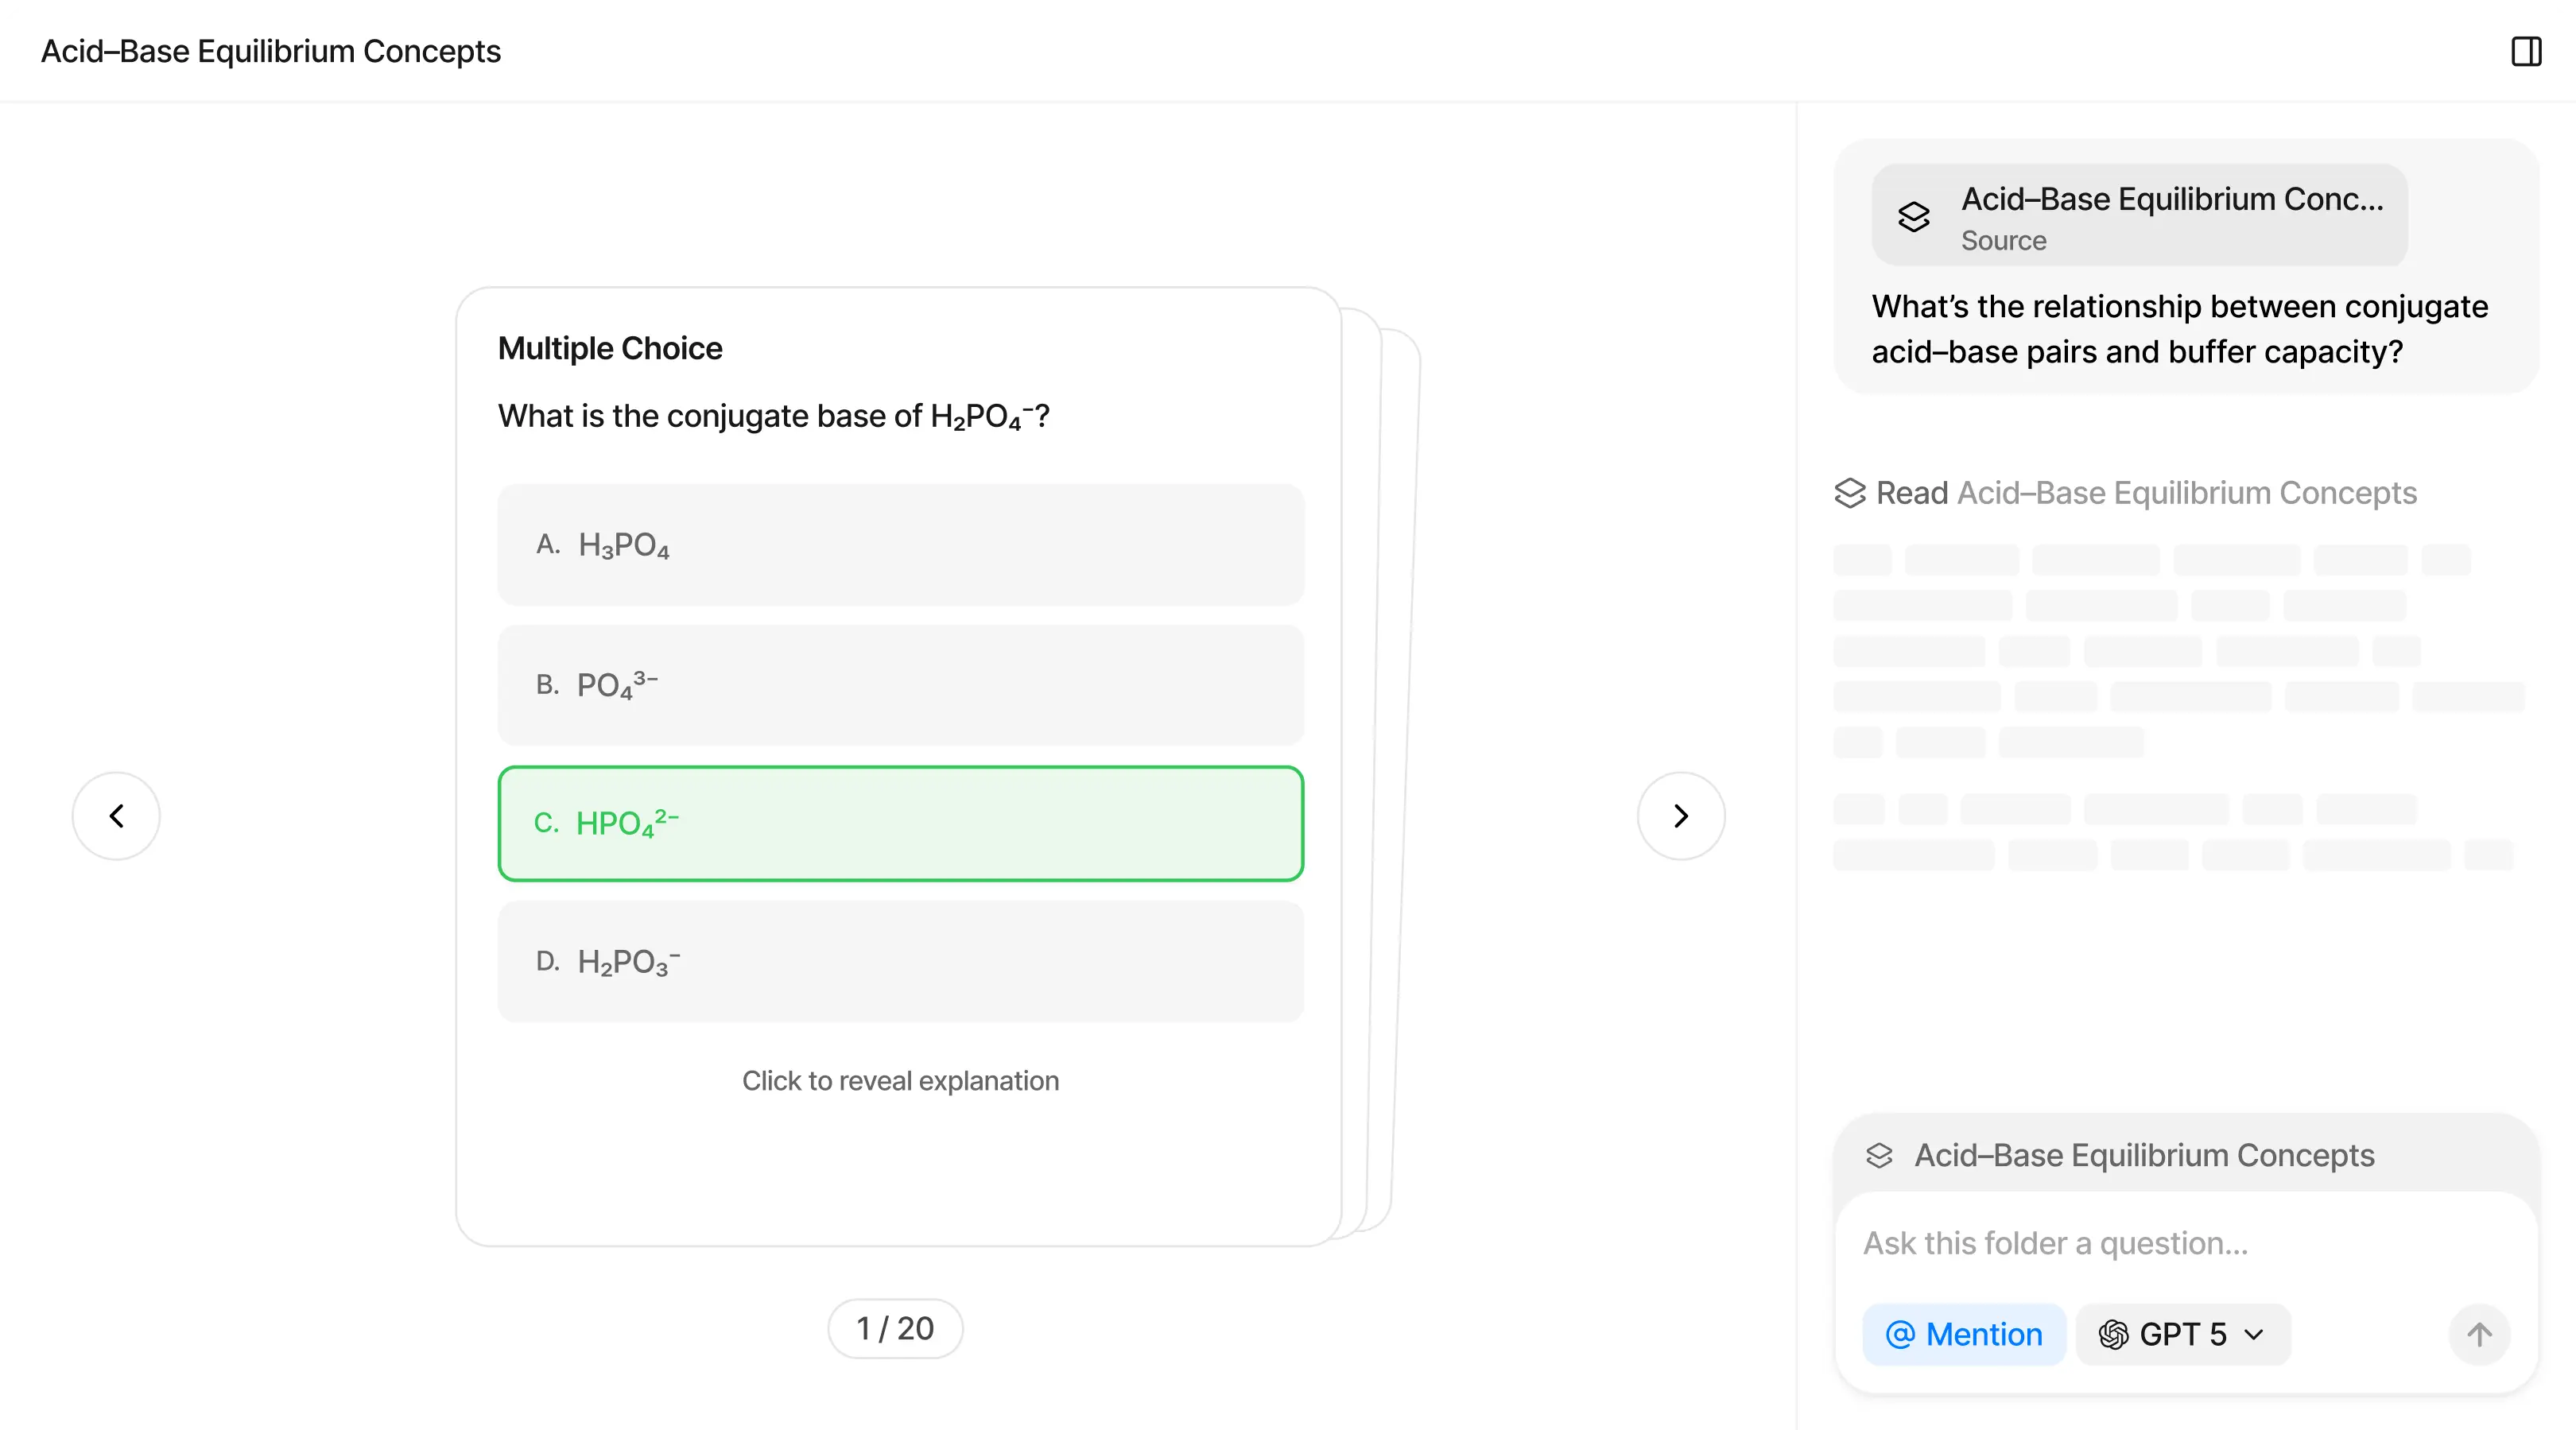
Task: Click the left chevron to view previous card
Action: [115, 815]
